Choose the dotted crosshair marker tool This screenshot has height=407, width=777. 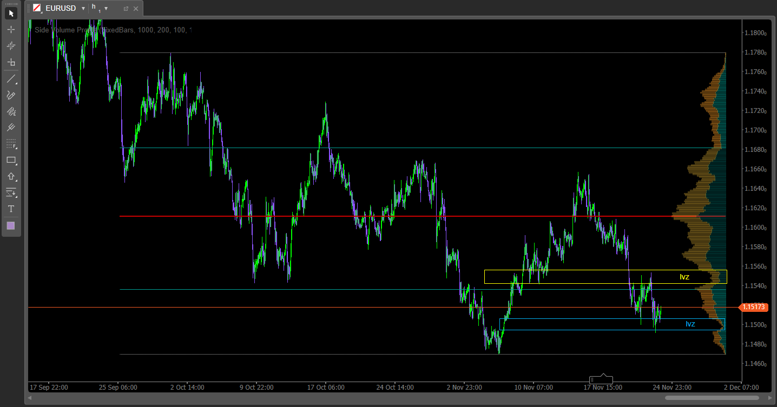click(x=11, y=46)
